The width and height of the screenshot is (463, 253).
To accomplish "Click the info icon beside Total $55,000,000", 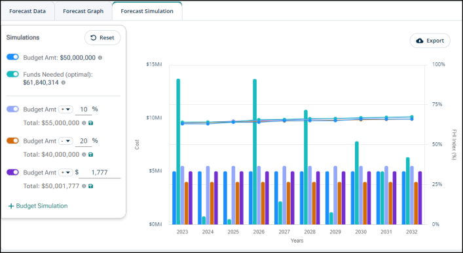I will pos(84,123).
